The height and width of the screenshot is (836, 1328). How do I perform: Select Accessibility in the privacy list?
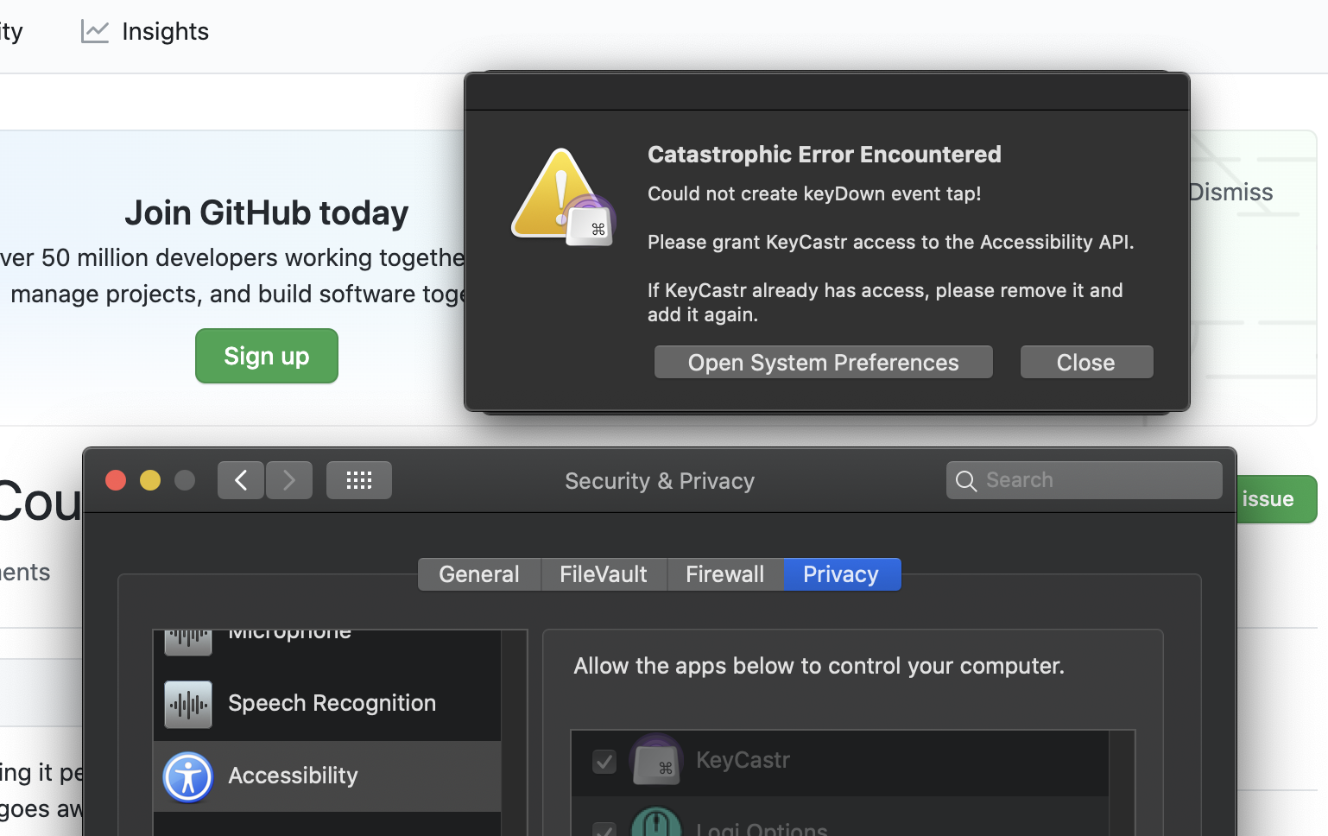point(327,776)
